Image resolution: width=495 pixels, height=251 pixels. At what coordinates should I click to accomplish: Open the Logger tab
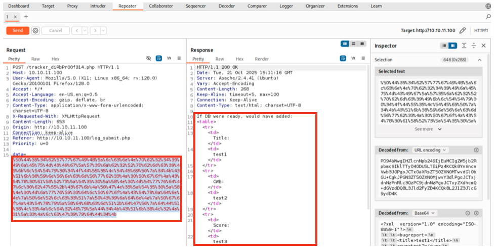coord(286,6)
